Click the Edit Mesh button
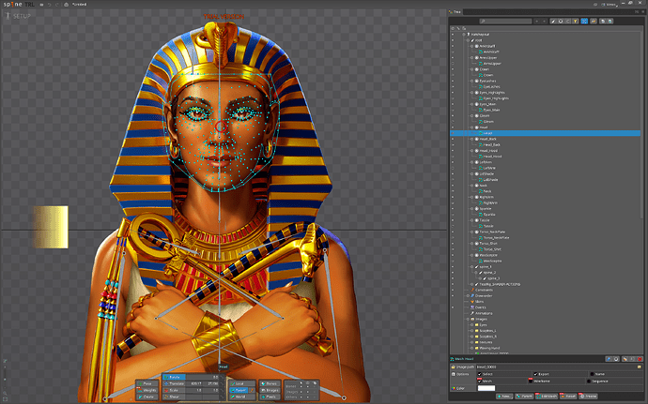648x404 pixels. point(547,397)
